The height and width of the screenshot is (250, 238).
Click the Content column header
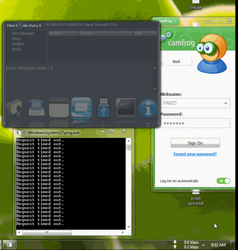pos(105,33)
